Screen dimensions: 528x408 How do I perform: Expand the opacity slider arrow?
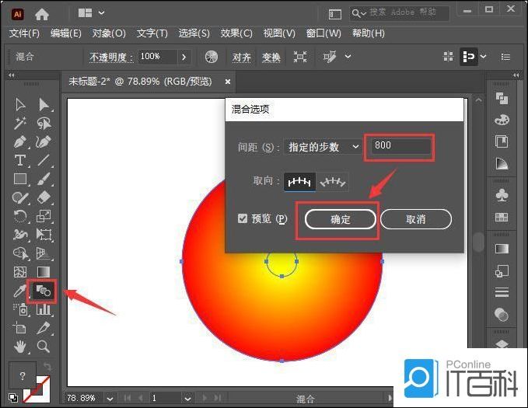(x=184, y=57)
